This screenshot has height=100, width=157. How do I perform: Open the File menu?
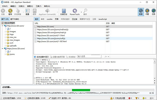tap(5, 6)
